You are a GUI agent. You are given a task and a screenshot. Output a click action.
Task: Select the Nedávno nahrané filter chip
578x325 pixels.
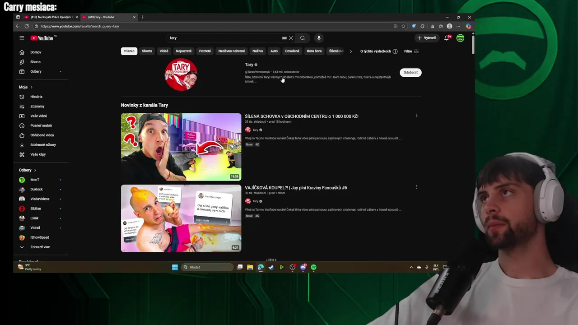point(232,51)
